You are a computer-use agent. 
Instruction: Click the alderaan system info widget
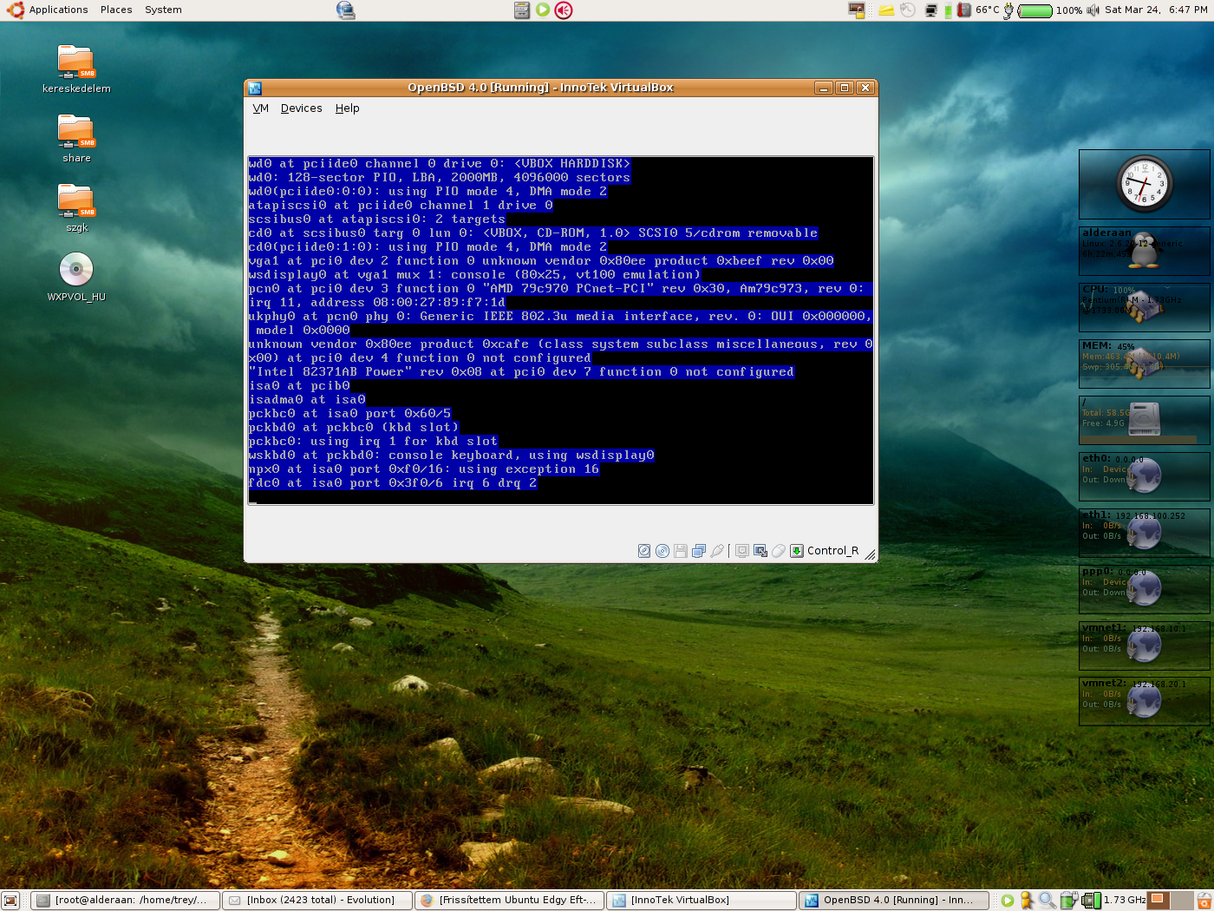point(1144,251)
